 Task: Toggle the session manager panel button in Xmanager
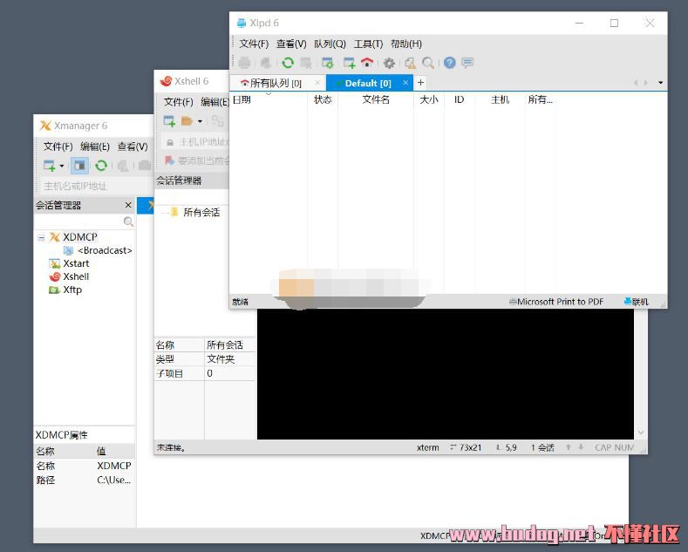[79, 166]
